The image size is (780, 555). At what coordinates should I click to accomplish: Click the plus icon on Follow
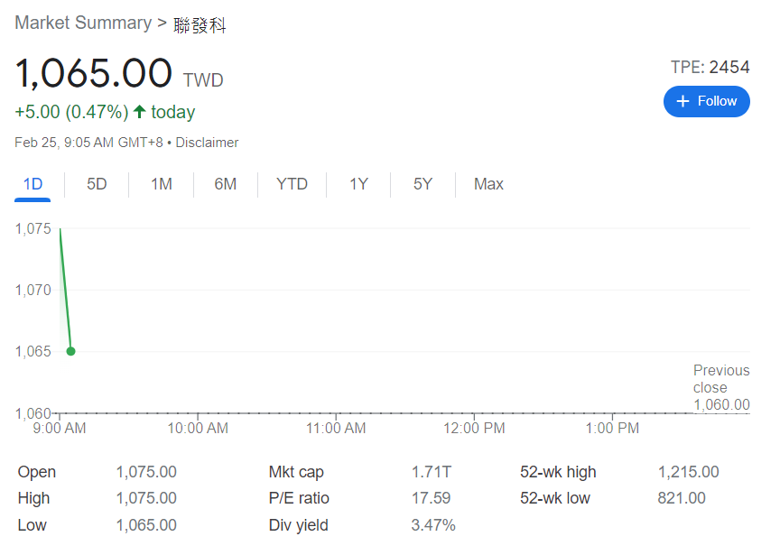tap(682, 101)
